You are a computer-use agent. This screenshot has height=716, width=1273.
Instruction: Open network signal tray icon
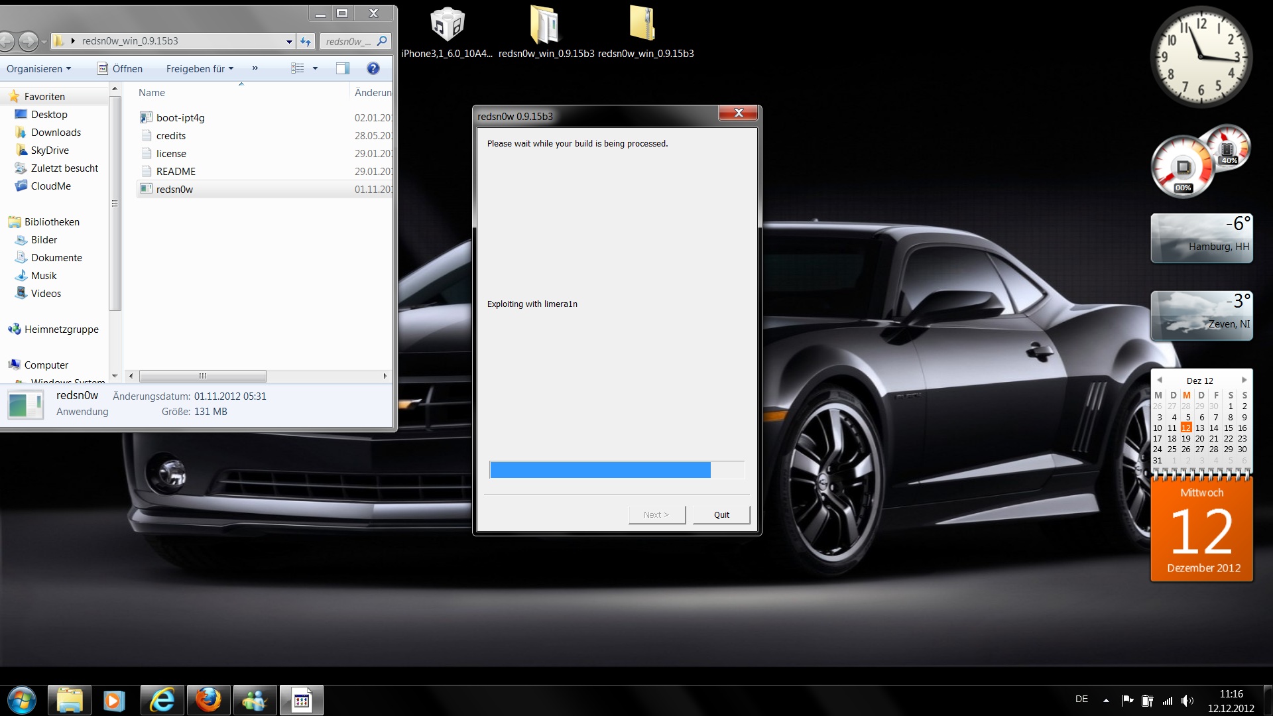(1168, 700)
